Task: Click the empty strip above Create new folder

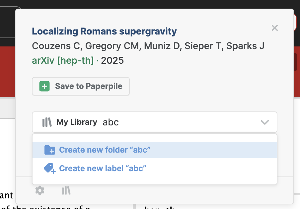Action: tap(155, 138)
